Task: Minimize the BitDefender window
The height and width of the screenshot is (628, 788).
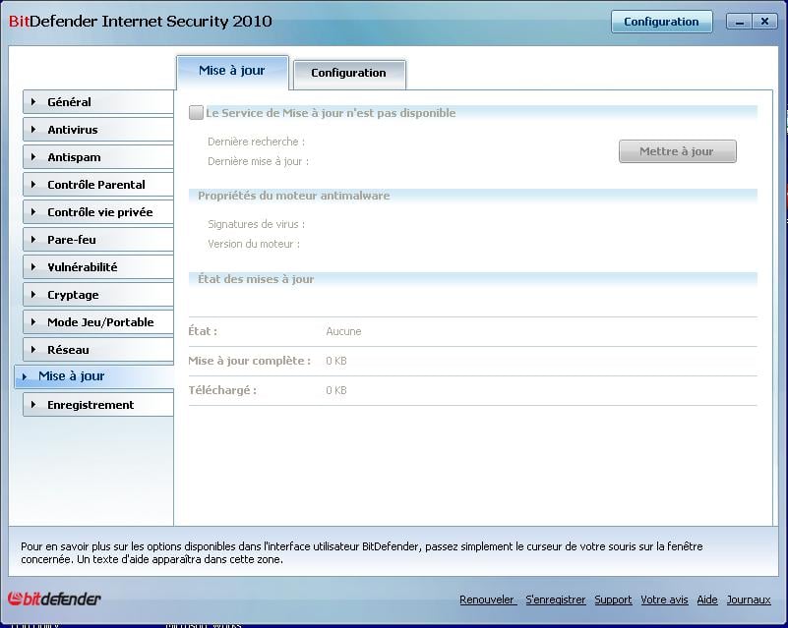Action: coord(739,22)
